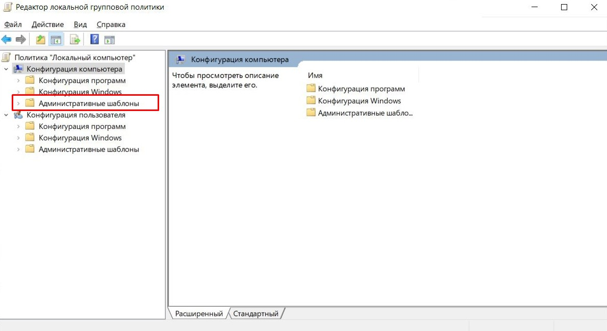Maximize the policy editor window
Viewport: 607px width, 331px height.
pos(564,7)
